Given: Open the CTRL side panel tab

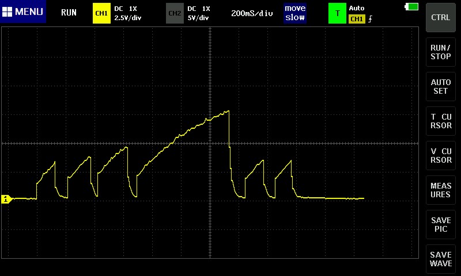Looking at the screenshot, I should [441, 17].
